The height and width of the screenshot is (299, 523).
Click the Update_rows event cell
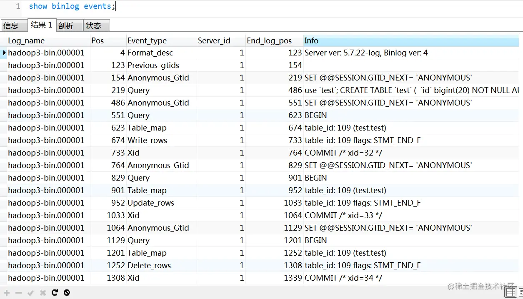(162, 203)
